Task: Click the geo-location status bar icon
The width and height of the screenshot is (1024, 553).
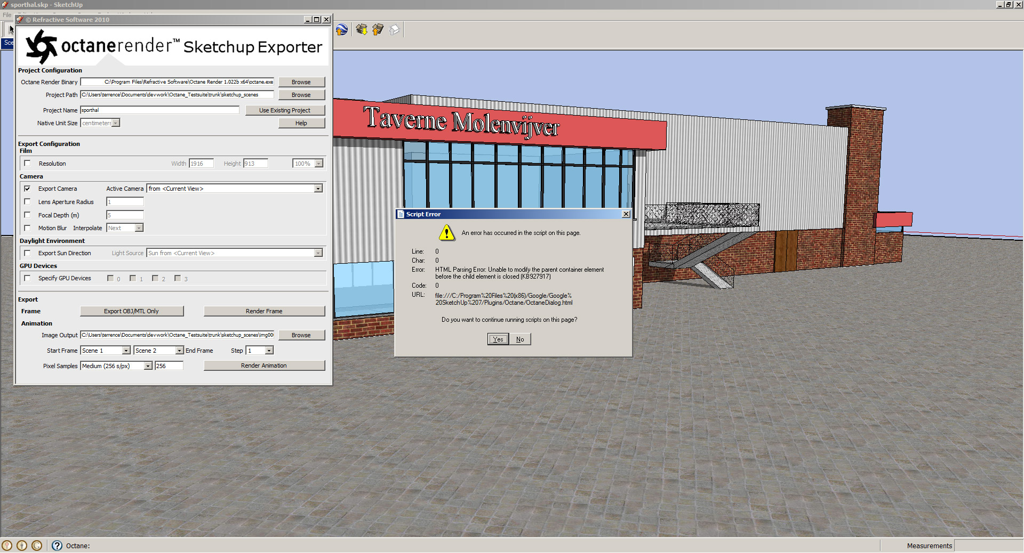Action: click(7, 546)
